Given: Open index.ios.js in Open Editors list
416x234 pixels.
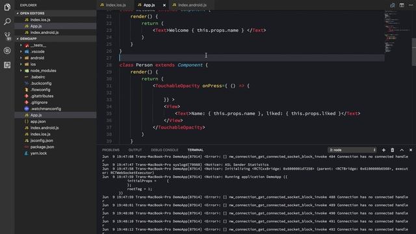Looking at the screenshot, I should click(56, 19).
